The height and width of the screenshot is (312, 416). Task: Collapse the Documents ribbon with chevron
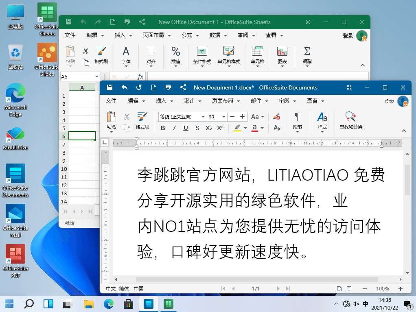coord(403,131)
